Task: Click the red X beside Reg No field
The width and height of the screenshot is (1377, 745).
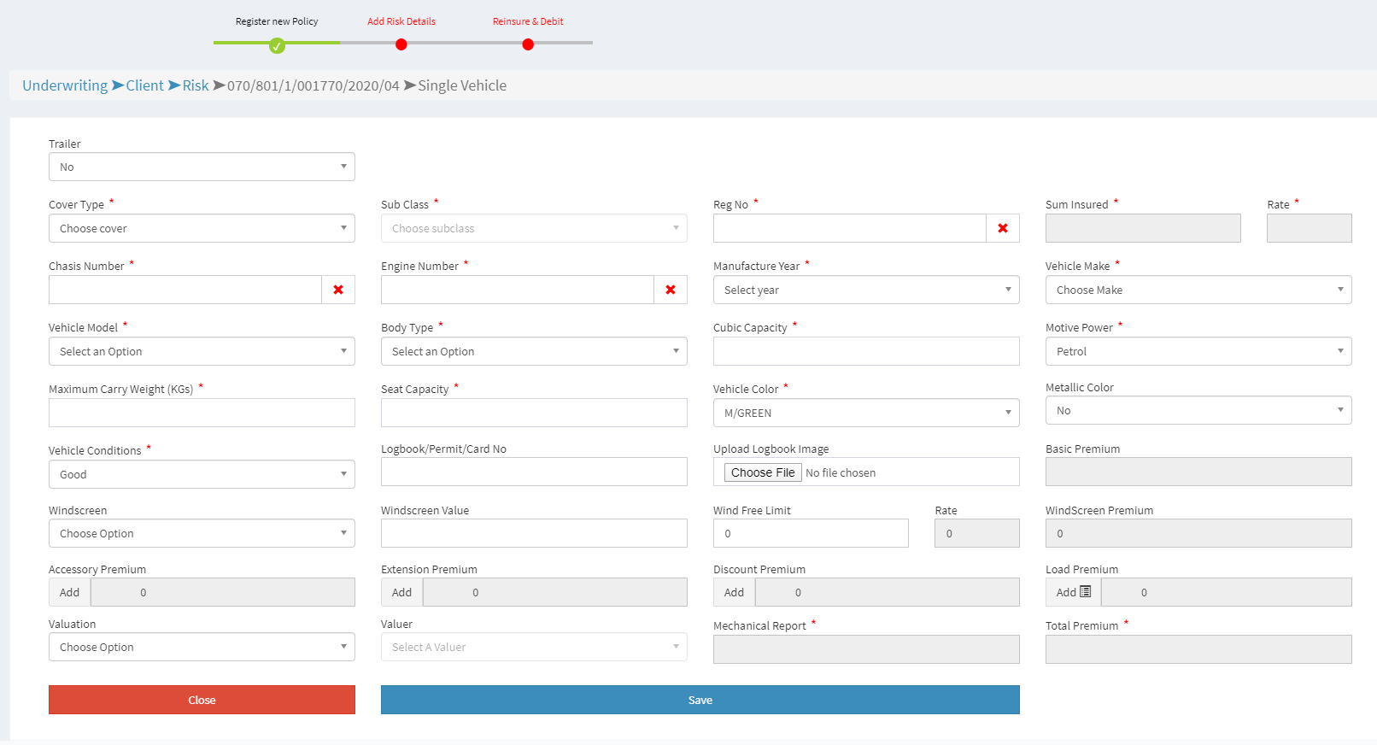Action: coord(1003,228)
